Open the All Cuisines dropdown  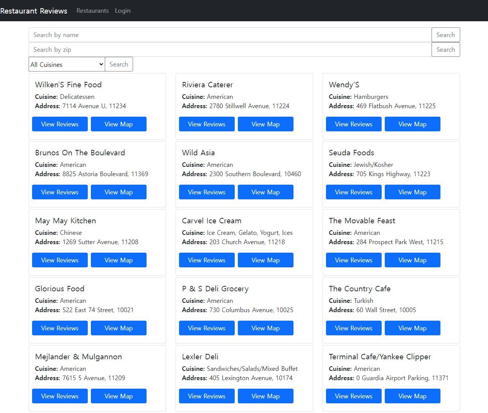67,64
